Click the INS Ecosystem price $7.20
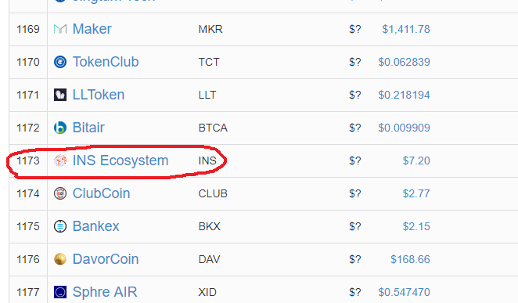 [416, 161]
